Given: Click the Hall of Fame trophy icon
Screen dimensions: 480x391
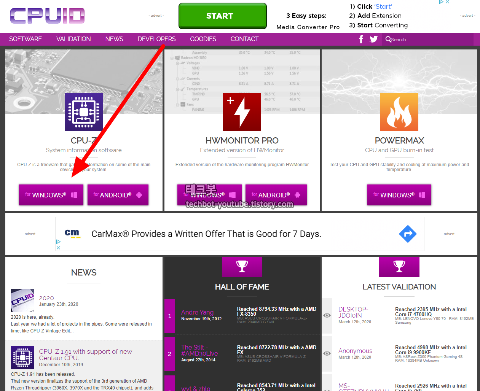Looking at the screenshot, I should [x=242, y=267].
